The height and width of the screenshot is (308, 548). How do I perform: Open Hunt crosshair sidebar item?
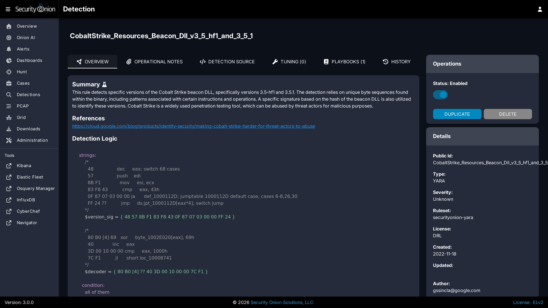coord(22,72)
